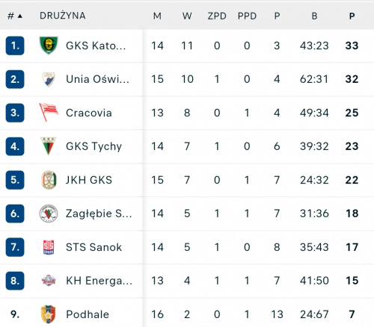Click the KH Energa team logo
This screenshot has height=327, width=374.
click(x=49, y=281)
